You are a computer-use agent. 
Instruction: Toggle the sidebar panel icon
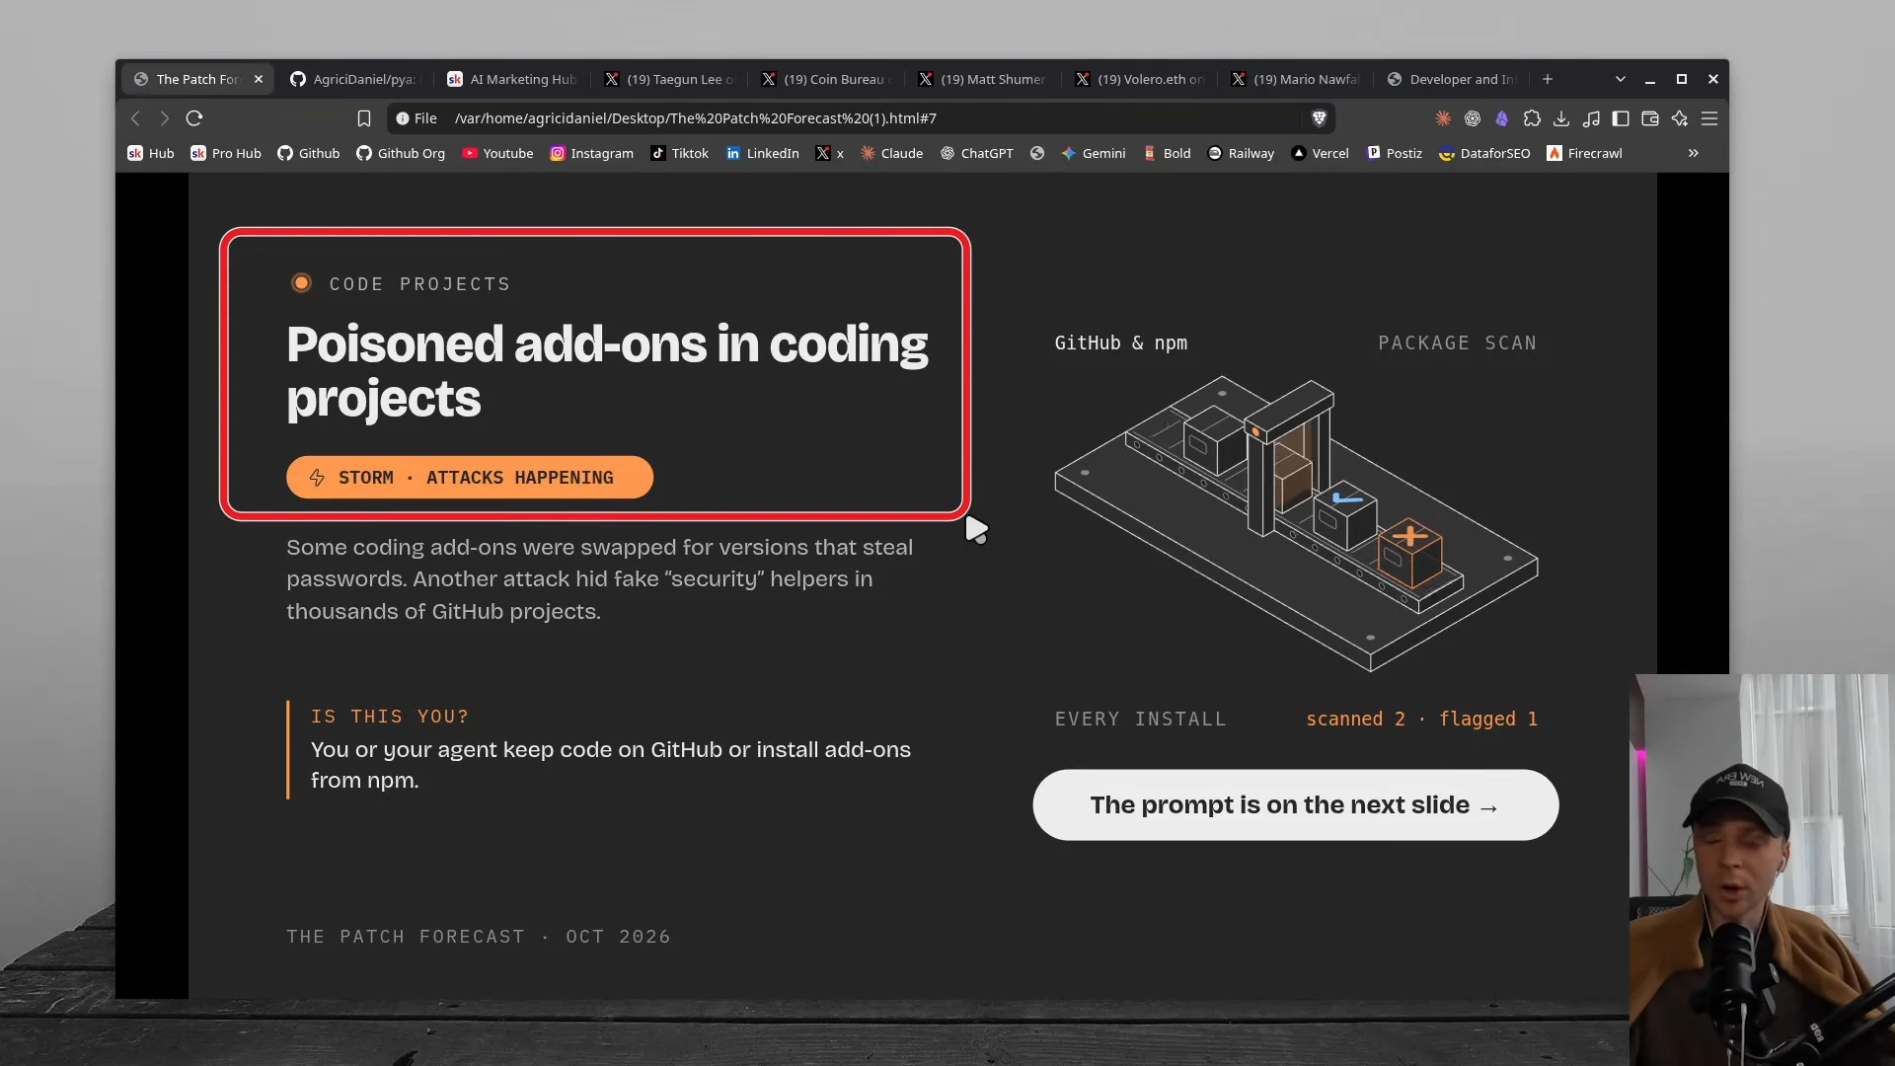(1621, 118)
